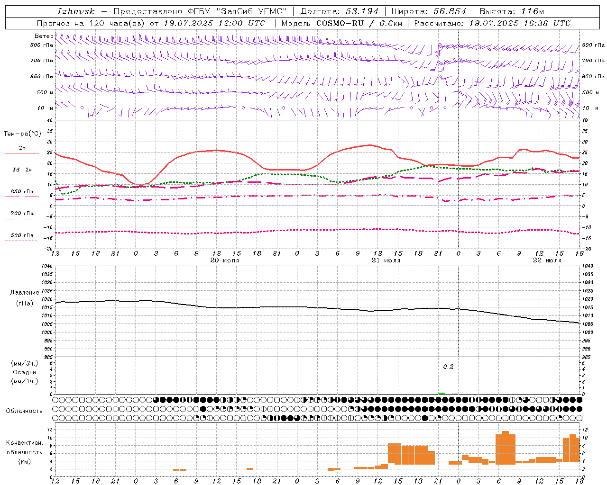607x485 pixels.
Task: Click the 'Ветер' wind panel label
Action: (x=44, y=36)
